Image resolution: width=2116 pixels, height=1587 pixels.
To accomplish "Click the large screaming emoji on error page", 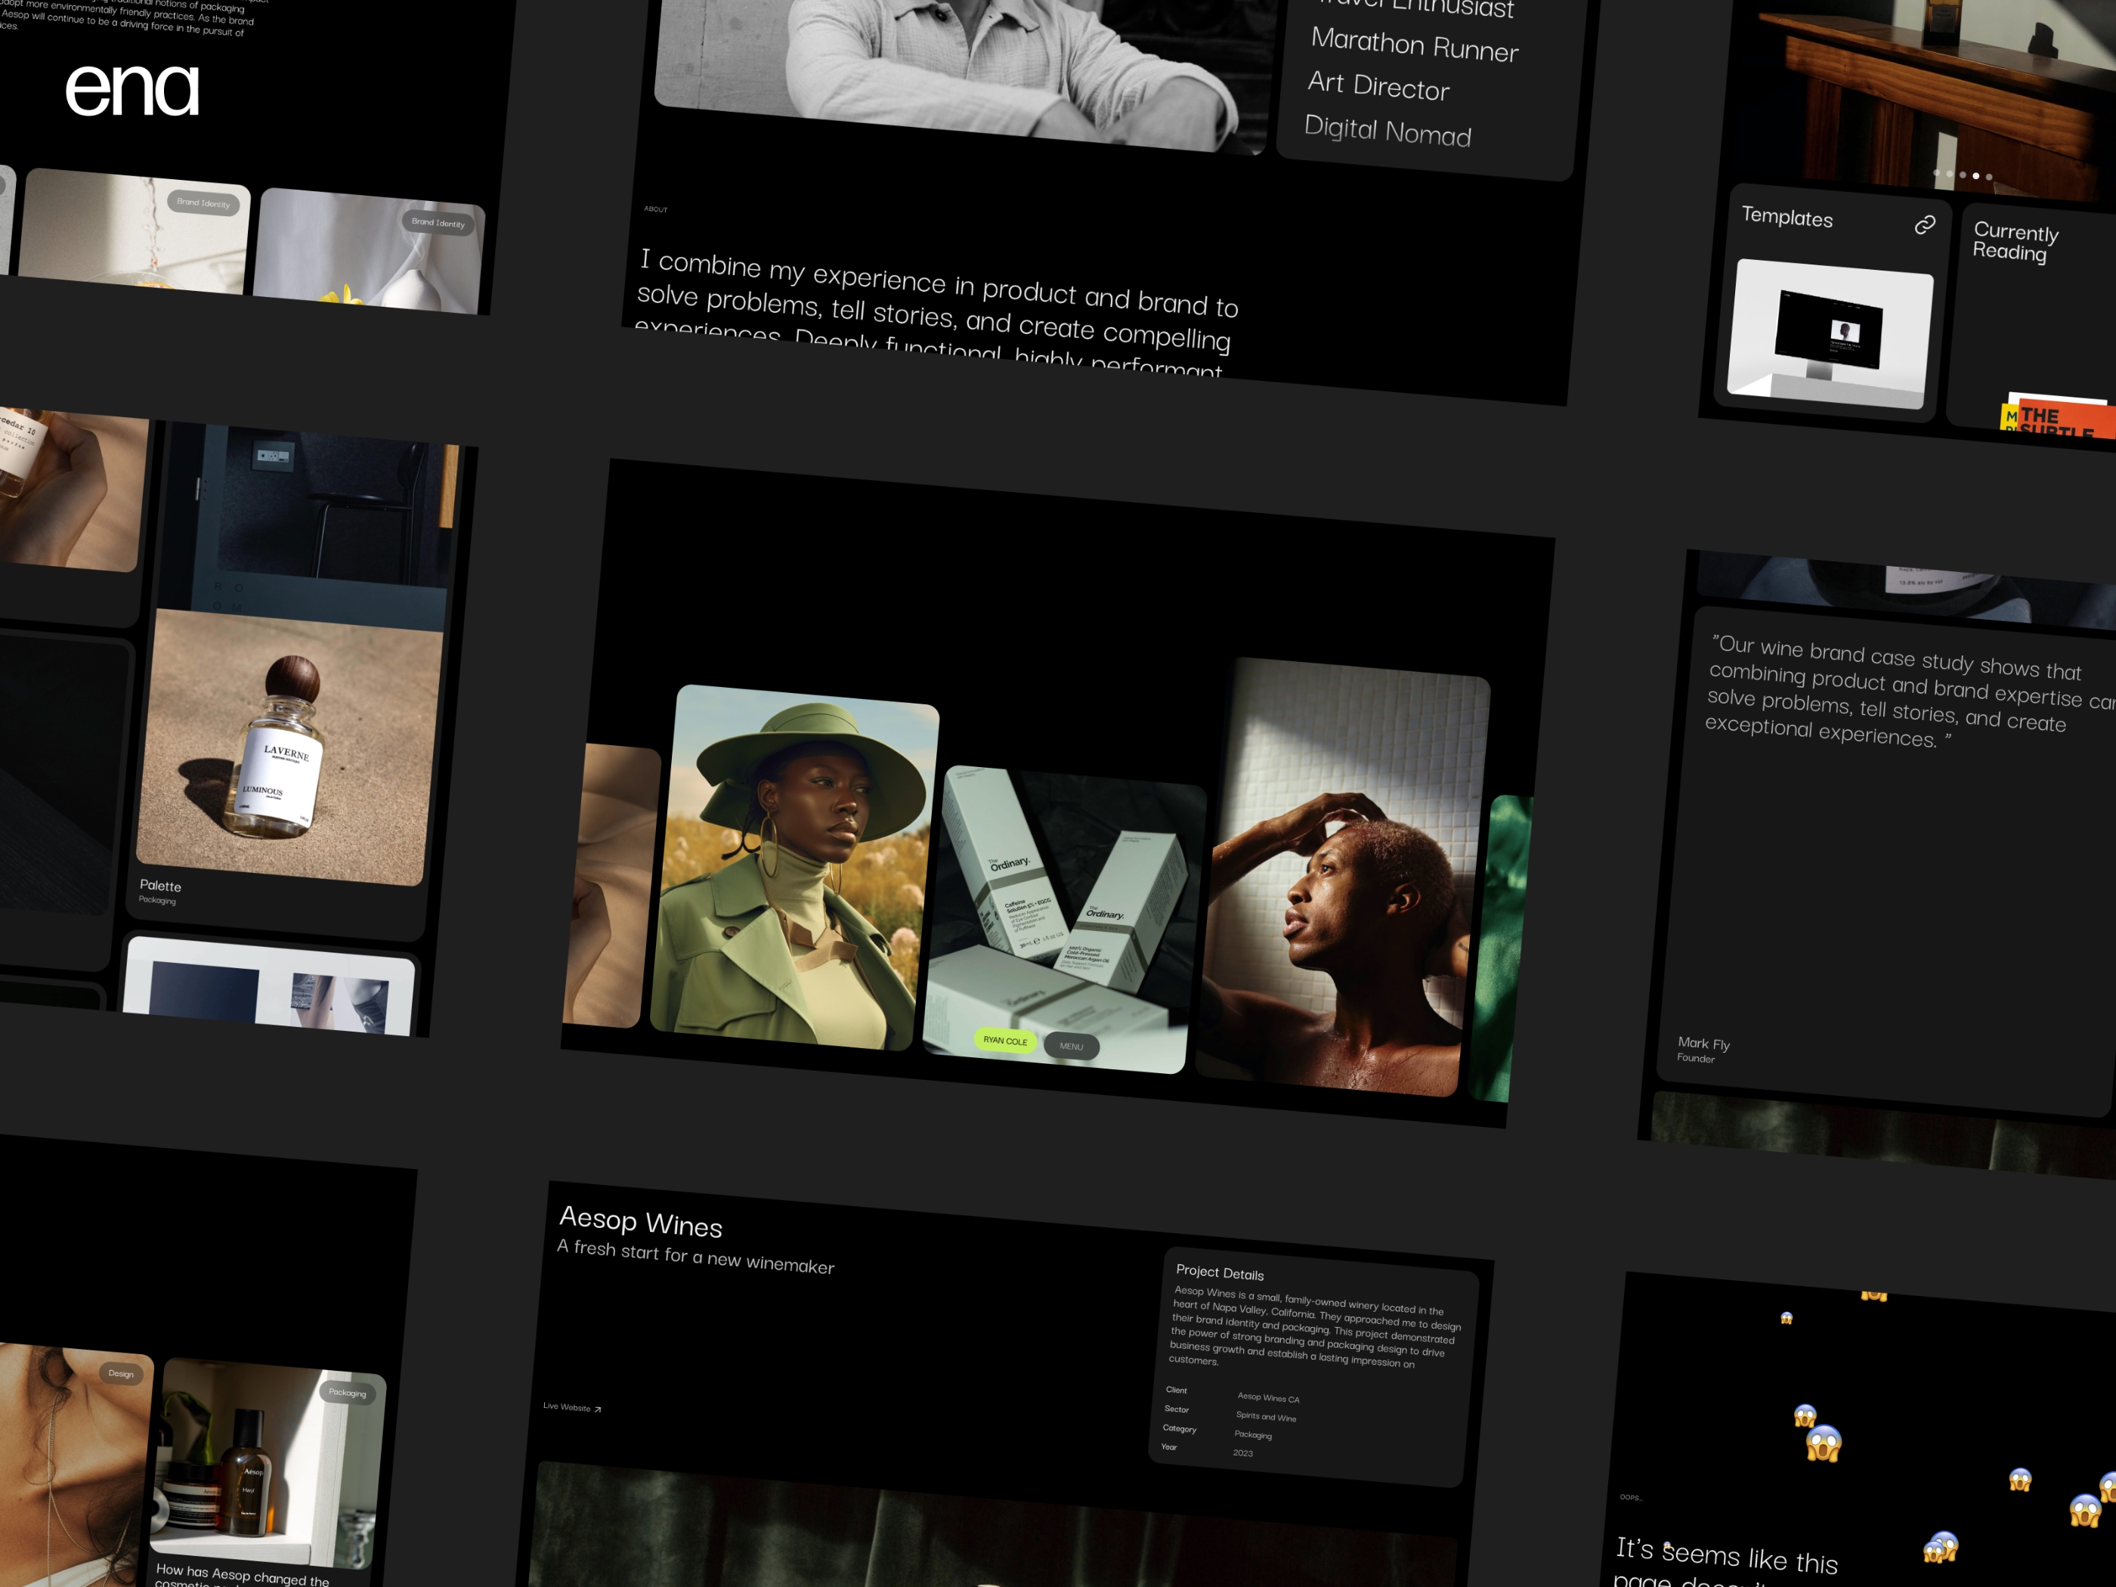I will click(1824, 1443).
